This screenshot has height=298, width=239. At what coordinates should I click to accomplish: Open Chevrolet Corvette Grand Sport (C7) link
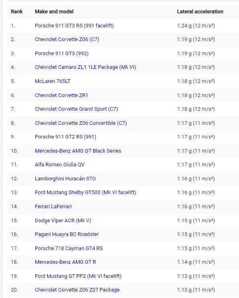coord(76,109)
